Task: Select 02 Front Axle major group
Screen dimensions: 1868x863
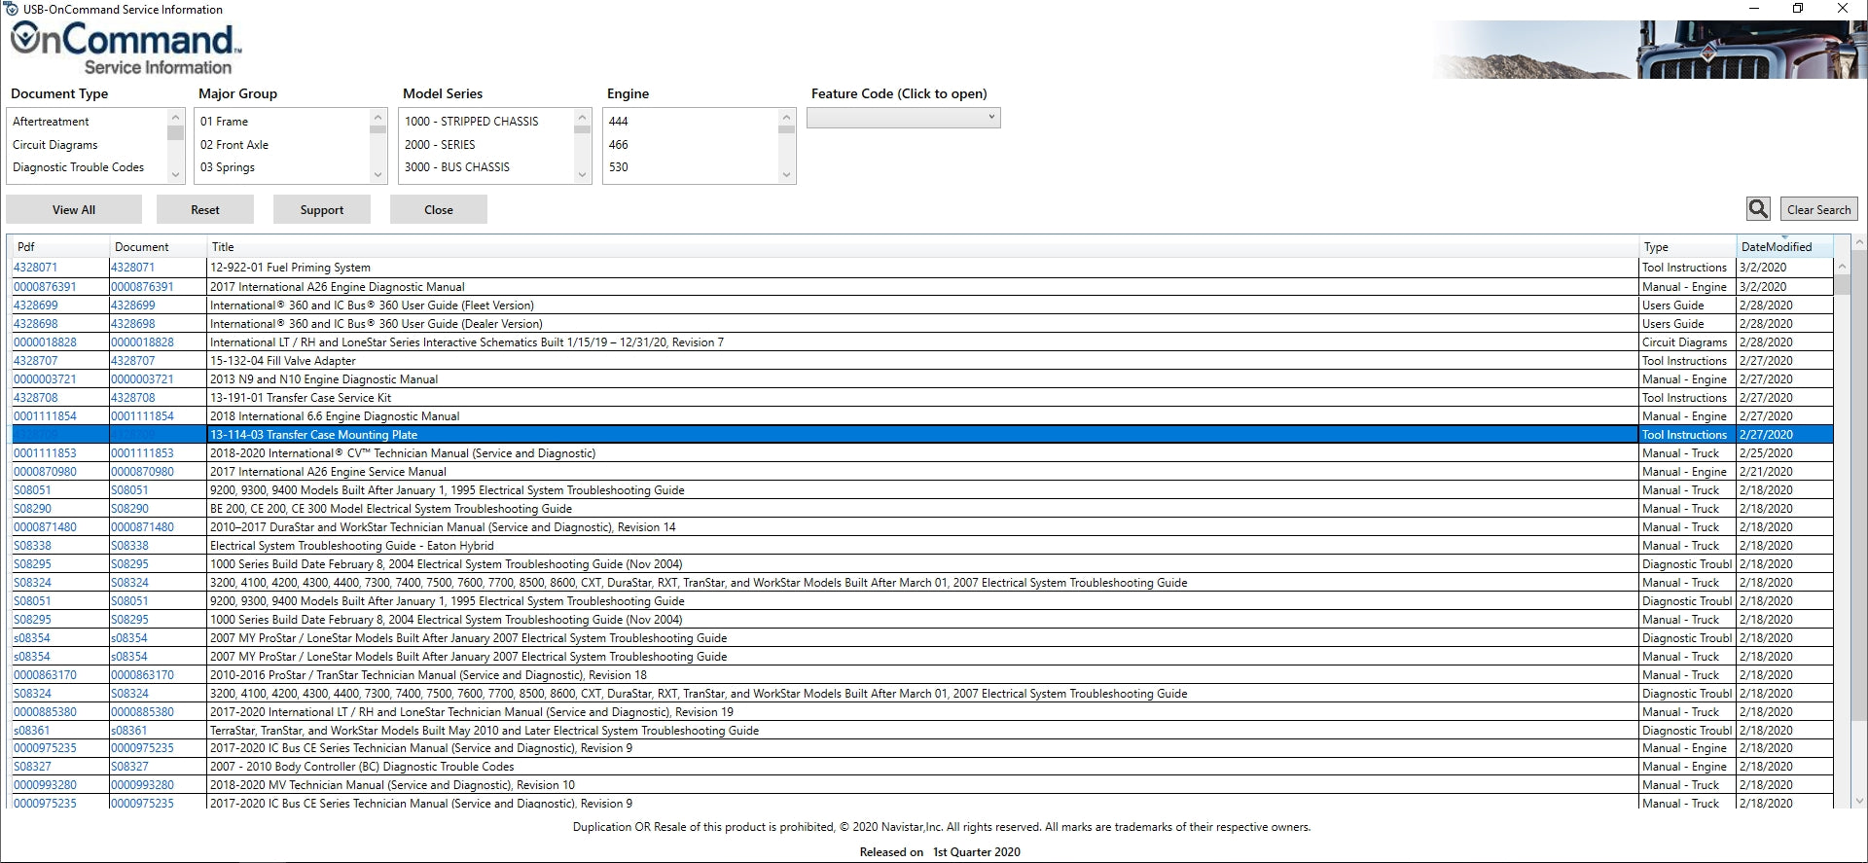Action: click(x=234, y=145)
